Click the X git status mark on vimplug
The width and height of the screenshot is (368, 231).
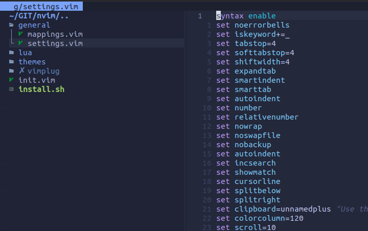(x=21, y=71)
